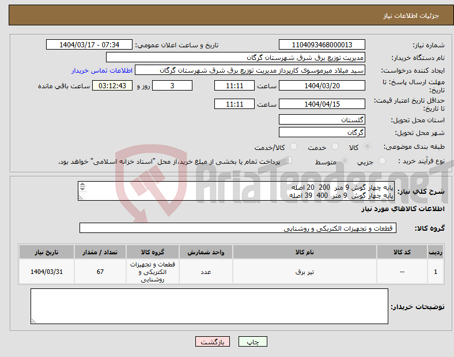
Task: Click the تاریخ نیاز column header
Action: coord(47,252)
